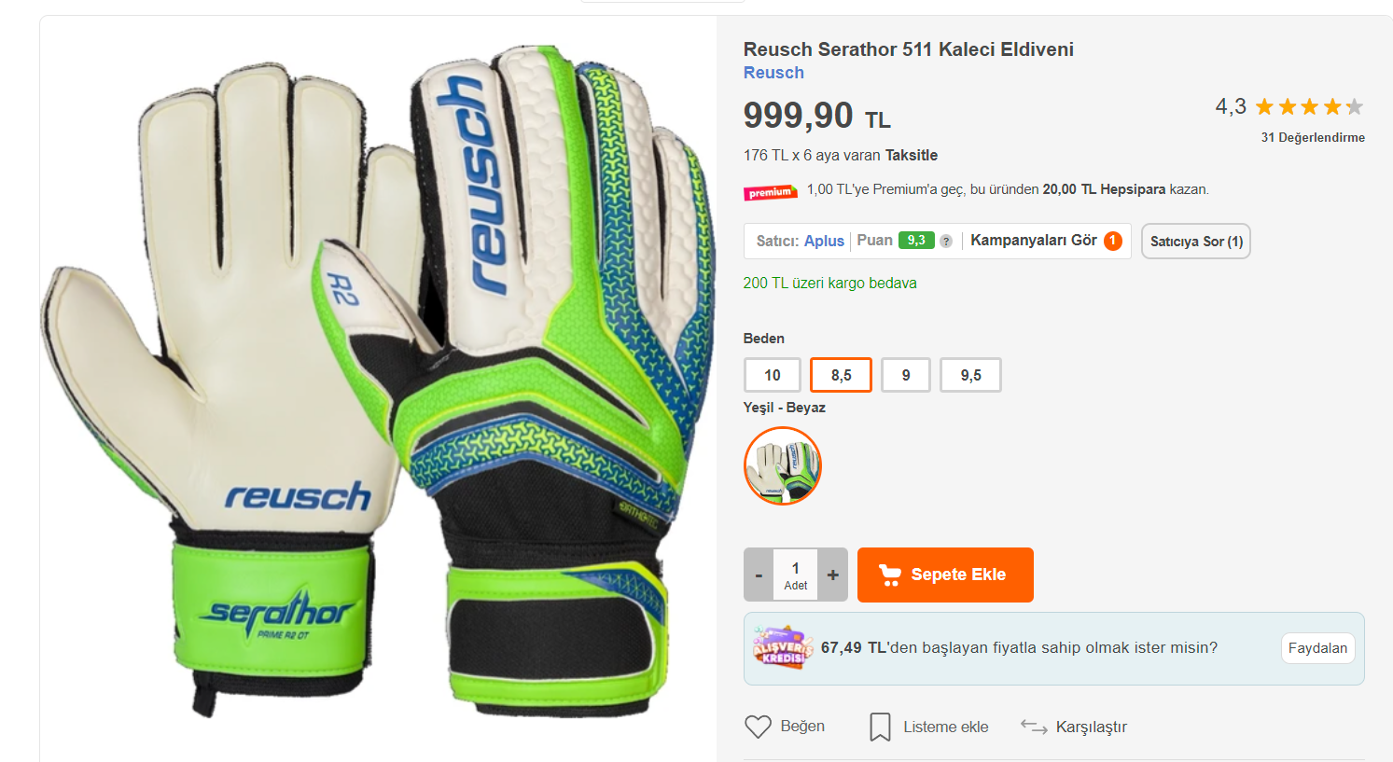Click the star rating icons
1393x762 pixels.
pos(1309,107)
